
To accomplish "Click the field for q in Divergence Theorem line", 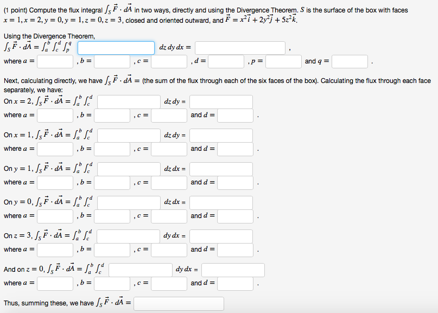I will point(350,61).
